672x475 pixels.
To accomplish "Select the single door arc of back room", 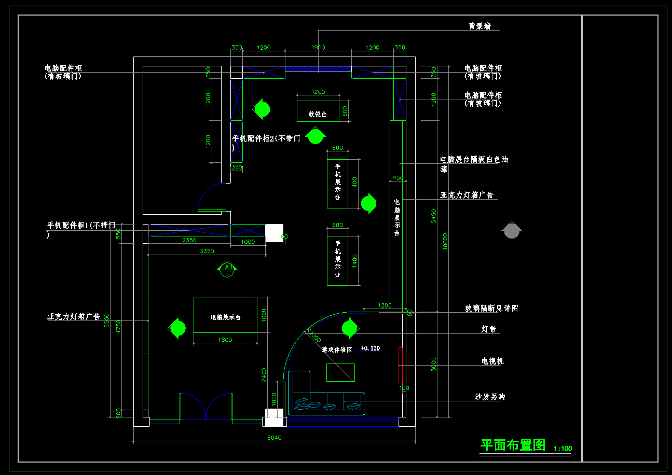I will pyautogui.click(x=212, y=197).
